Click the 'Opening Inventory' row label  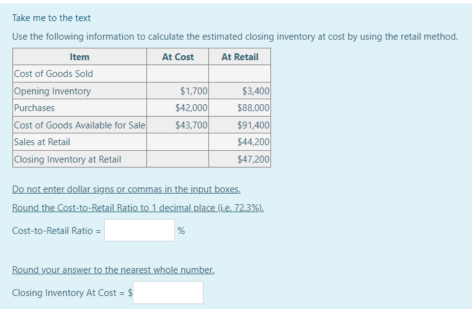tap(52, 91)
